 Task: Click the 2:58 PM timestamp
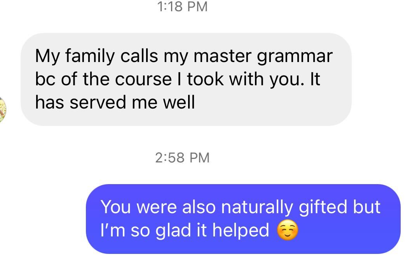click(x=182, y=157)
